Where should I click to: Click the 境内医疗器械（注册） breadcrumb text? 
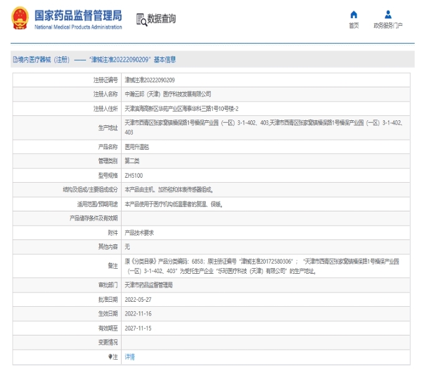click(44, 60)
